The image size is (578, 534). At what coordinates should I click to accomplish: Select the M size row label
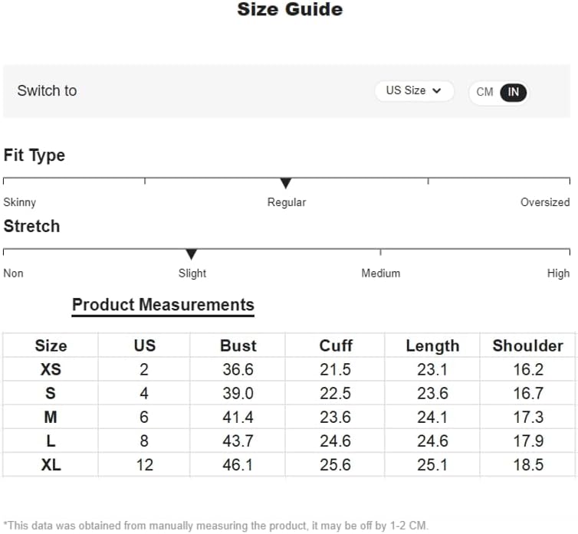tap(51, 418)
